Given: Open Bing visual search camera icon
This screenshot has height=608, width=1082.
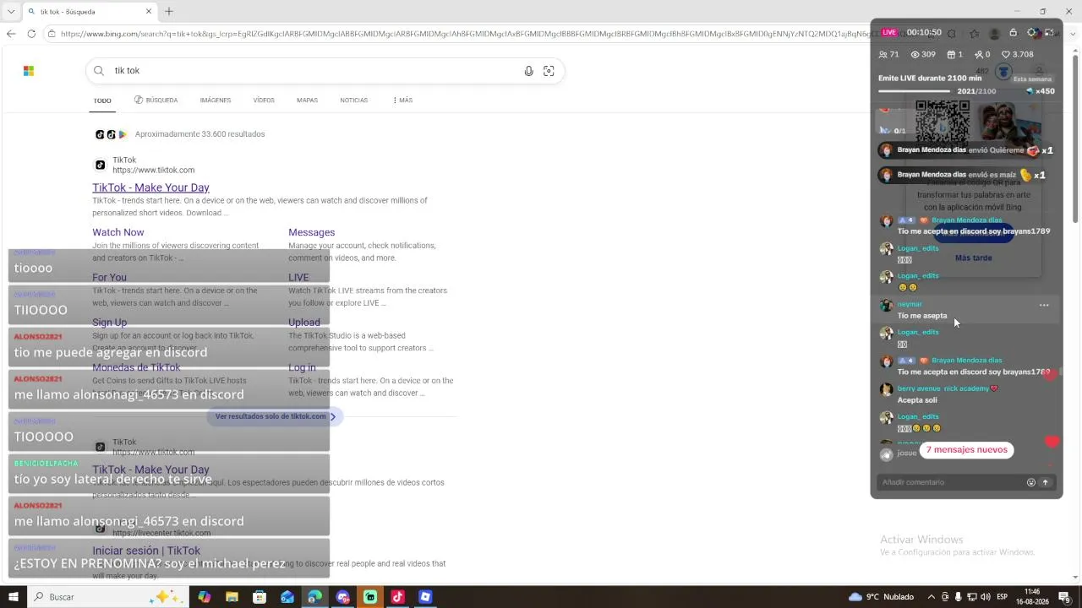Looking at the screenshot, I should (x=549, y=71).
